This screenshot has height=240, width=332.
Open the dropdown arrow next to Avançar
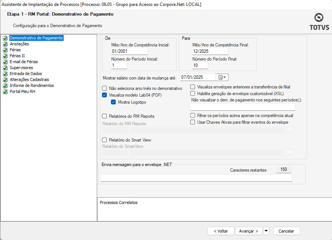266,231
